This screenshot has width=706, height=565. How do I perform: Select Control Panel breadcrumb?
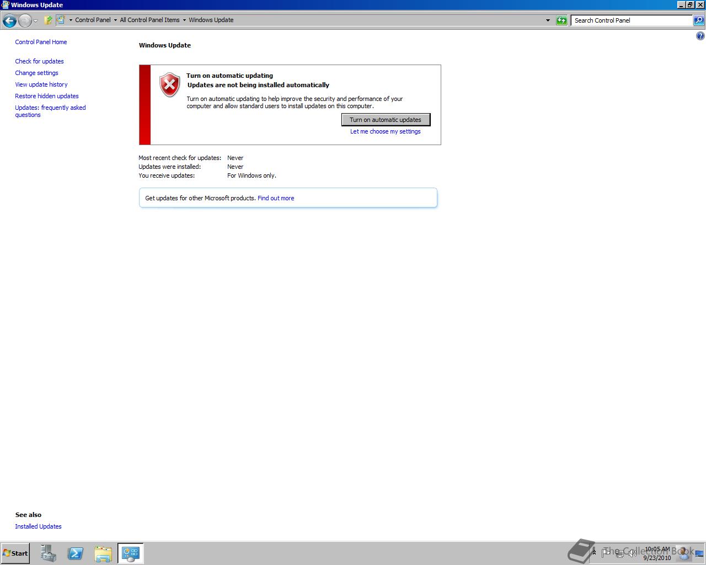point(93,20)
